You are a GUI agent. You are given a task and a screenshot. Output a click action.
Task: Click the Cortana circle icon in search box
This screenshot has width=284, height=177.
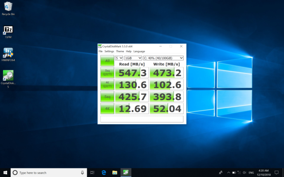[15, 173]
